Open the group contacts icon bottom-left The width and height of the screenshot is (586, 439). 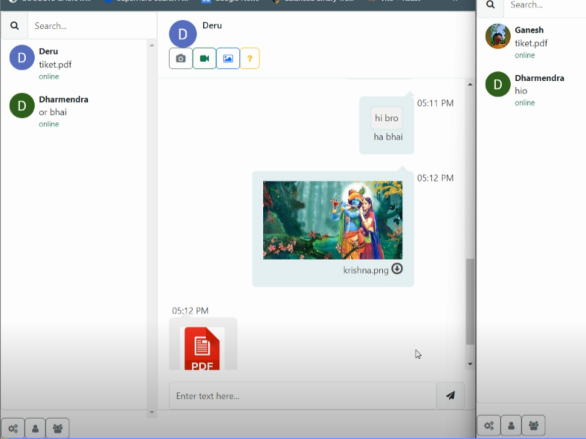(x=57, y=428)
